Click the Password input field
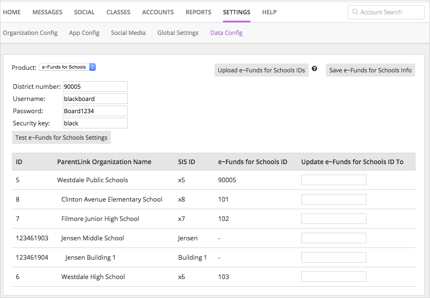Screen dimensions: 430x298 pos(95,111)
